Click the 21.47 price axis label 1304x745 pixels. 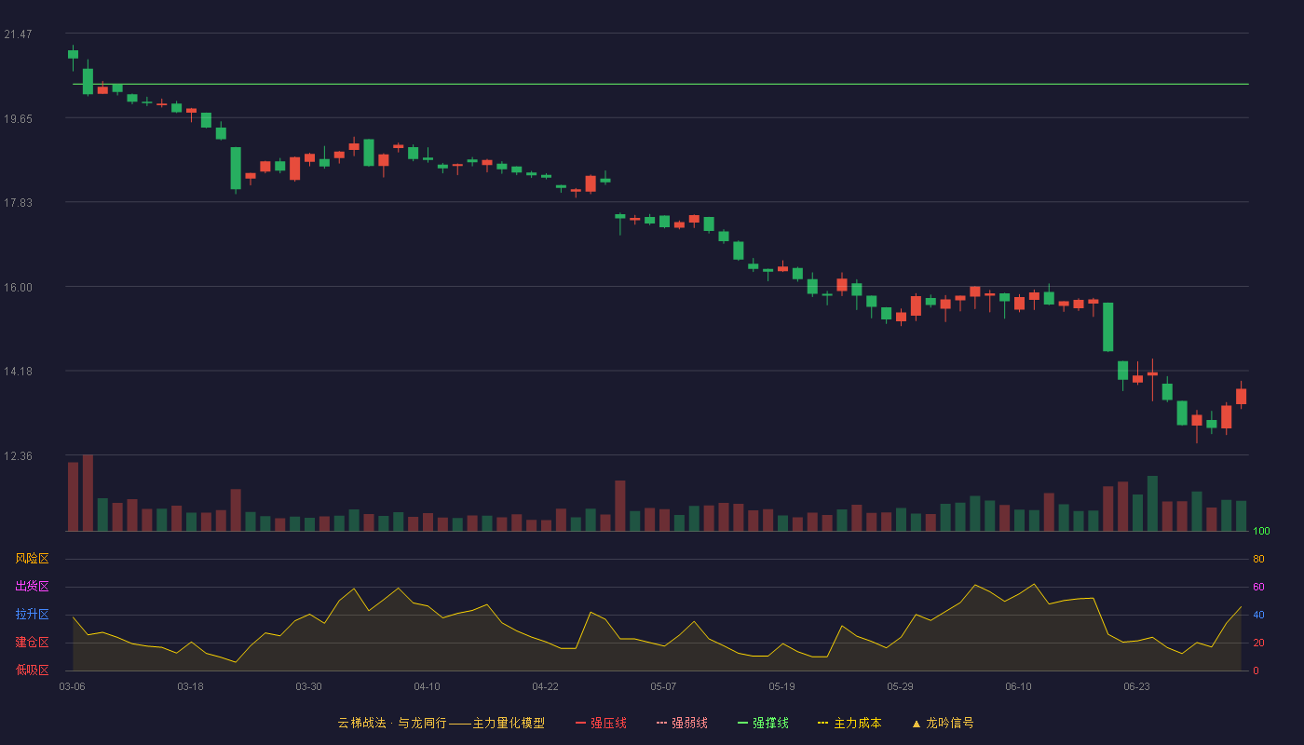(18, 34)
